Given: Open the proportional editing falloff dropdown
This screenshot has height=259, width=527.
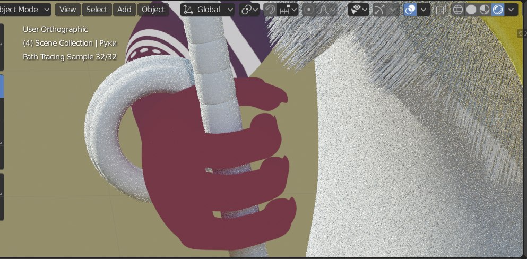Looking at the screenshot, I should point(326,10).
